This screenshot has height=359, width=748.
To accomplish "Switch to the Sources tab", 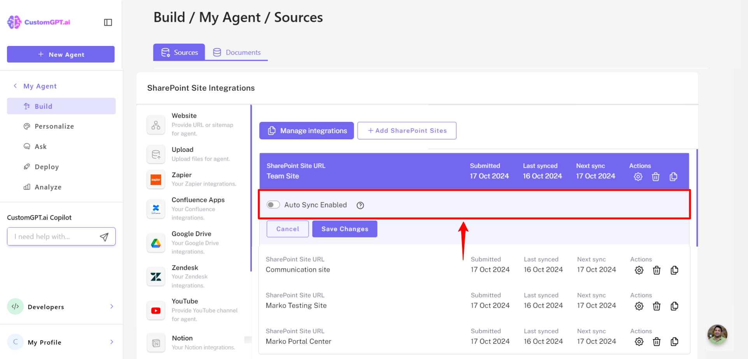I will 179,52.
